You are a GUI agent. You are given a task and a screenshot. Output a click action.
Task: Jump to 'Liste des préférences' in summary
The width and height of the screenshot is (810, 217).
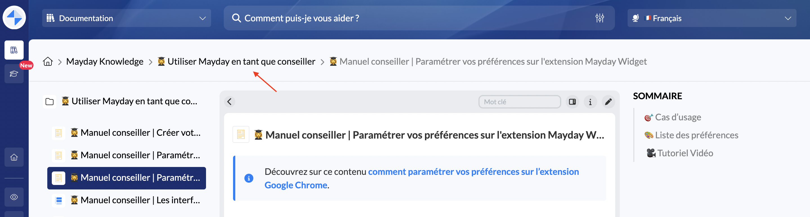pos(696,135)
